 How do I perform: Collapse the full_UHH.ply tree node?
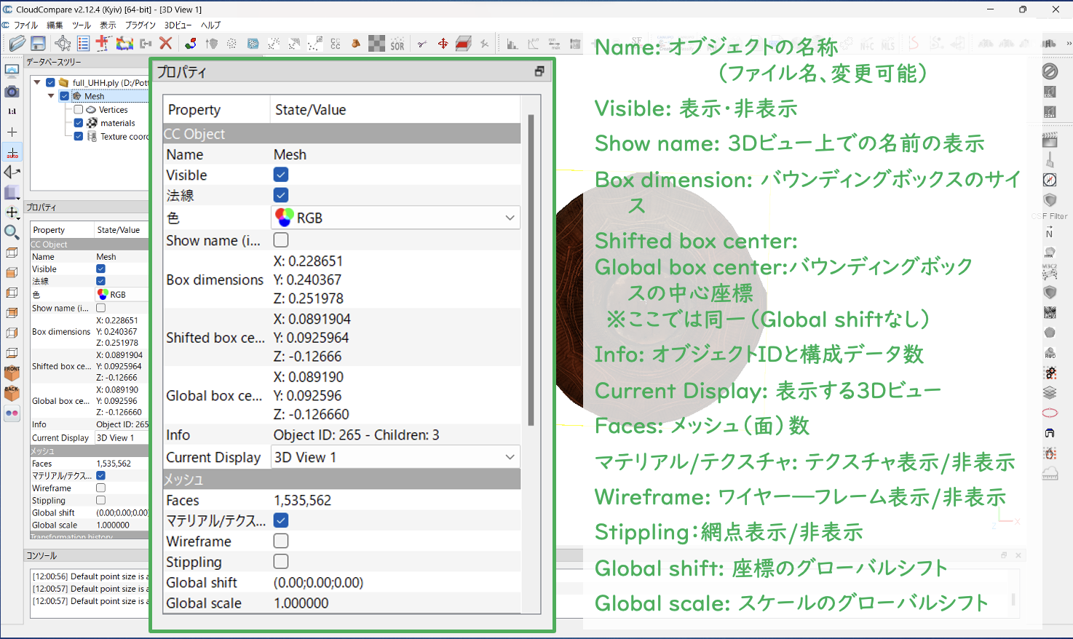point(37,83)
